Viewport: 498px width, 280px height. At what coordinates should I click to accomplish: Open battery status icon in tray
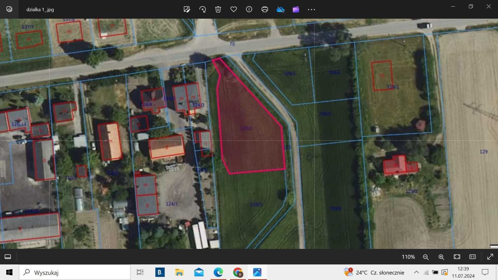435,272
